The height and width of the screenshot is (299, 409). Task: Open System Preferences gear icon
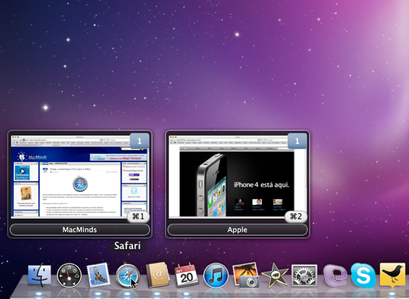[x=304, y=277]
